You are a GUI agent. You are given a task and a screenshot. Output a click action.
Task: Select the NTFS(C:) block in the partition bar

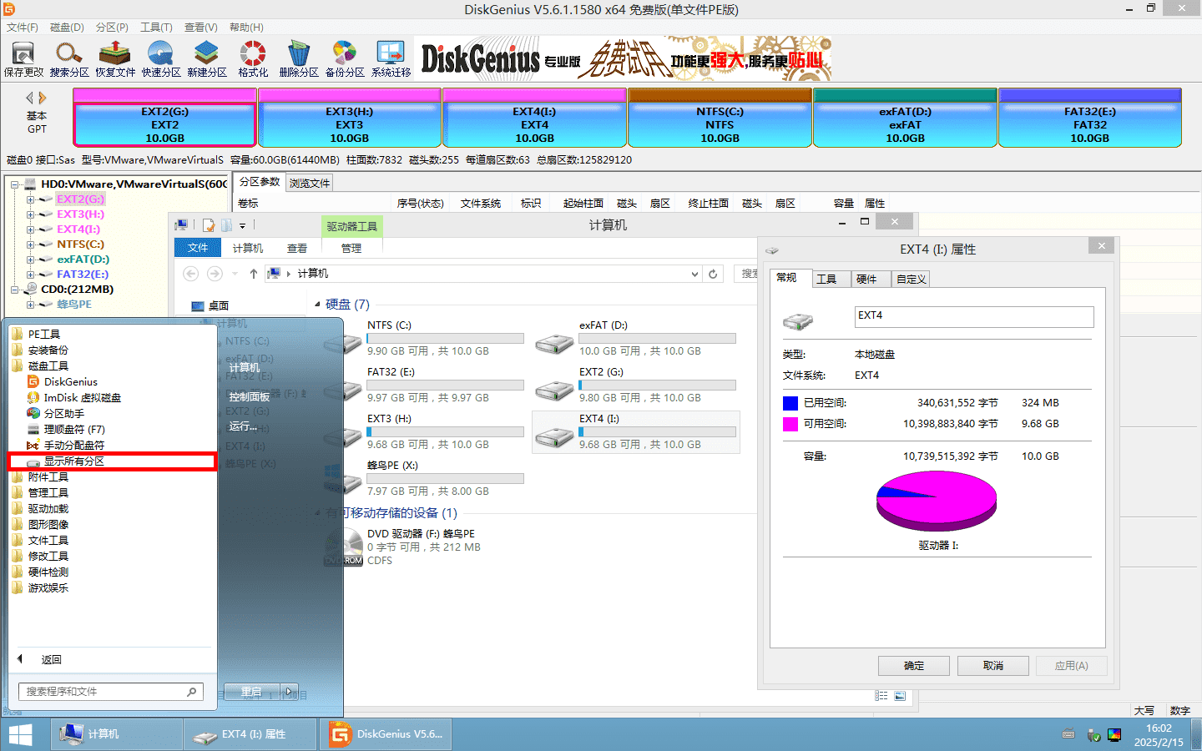point(720,118)
